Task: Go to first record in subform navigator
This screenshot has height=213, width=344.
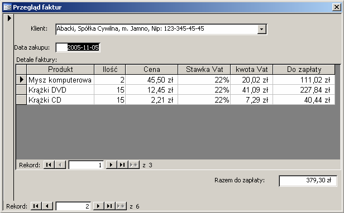Action: point(49,164)
